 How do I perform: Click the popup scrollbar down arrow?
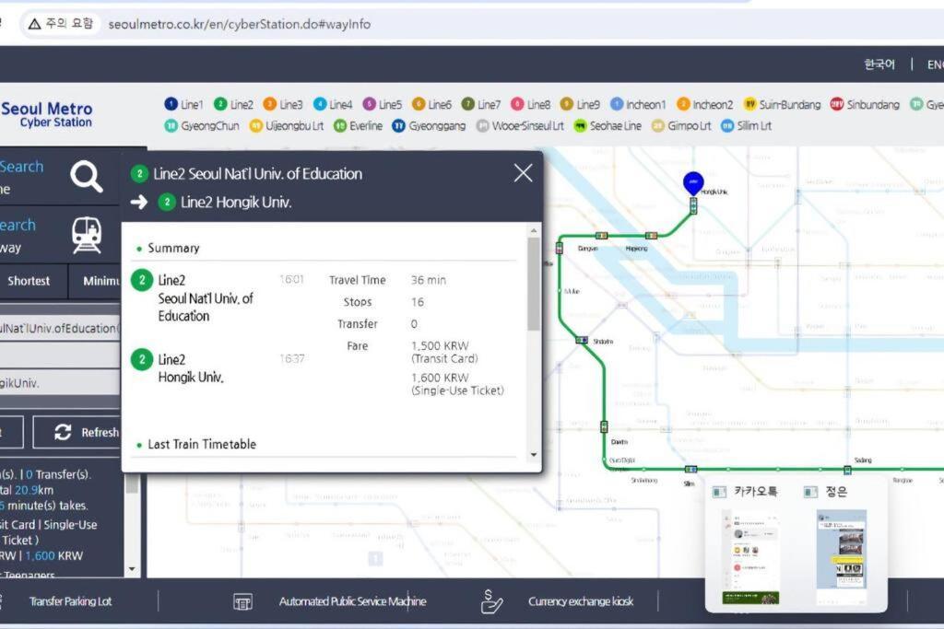pos(534,455)
